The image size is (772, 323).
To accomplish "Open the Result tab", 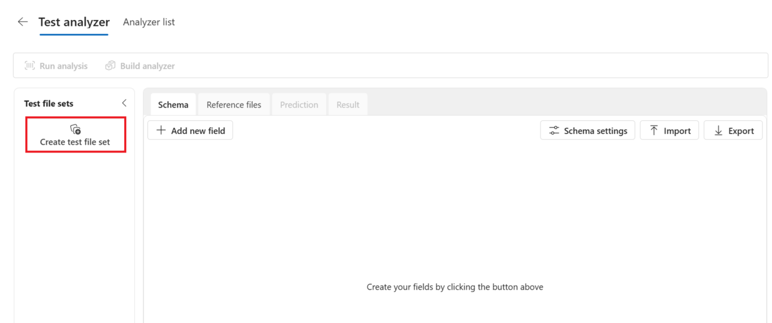I will point(348,105).
